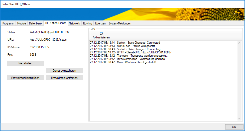Confirm with the OK button

(234, 127)
